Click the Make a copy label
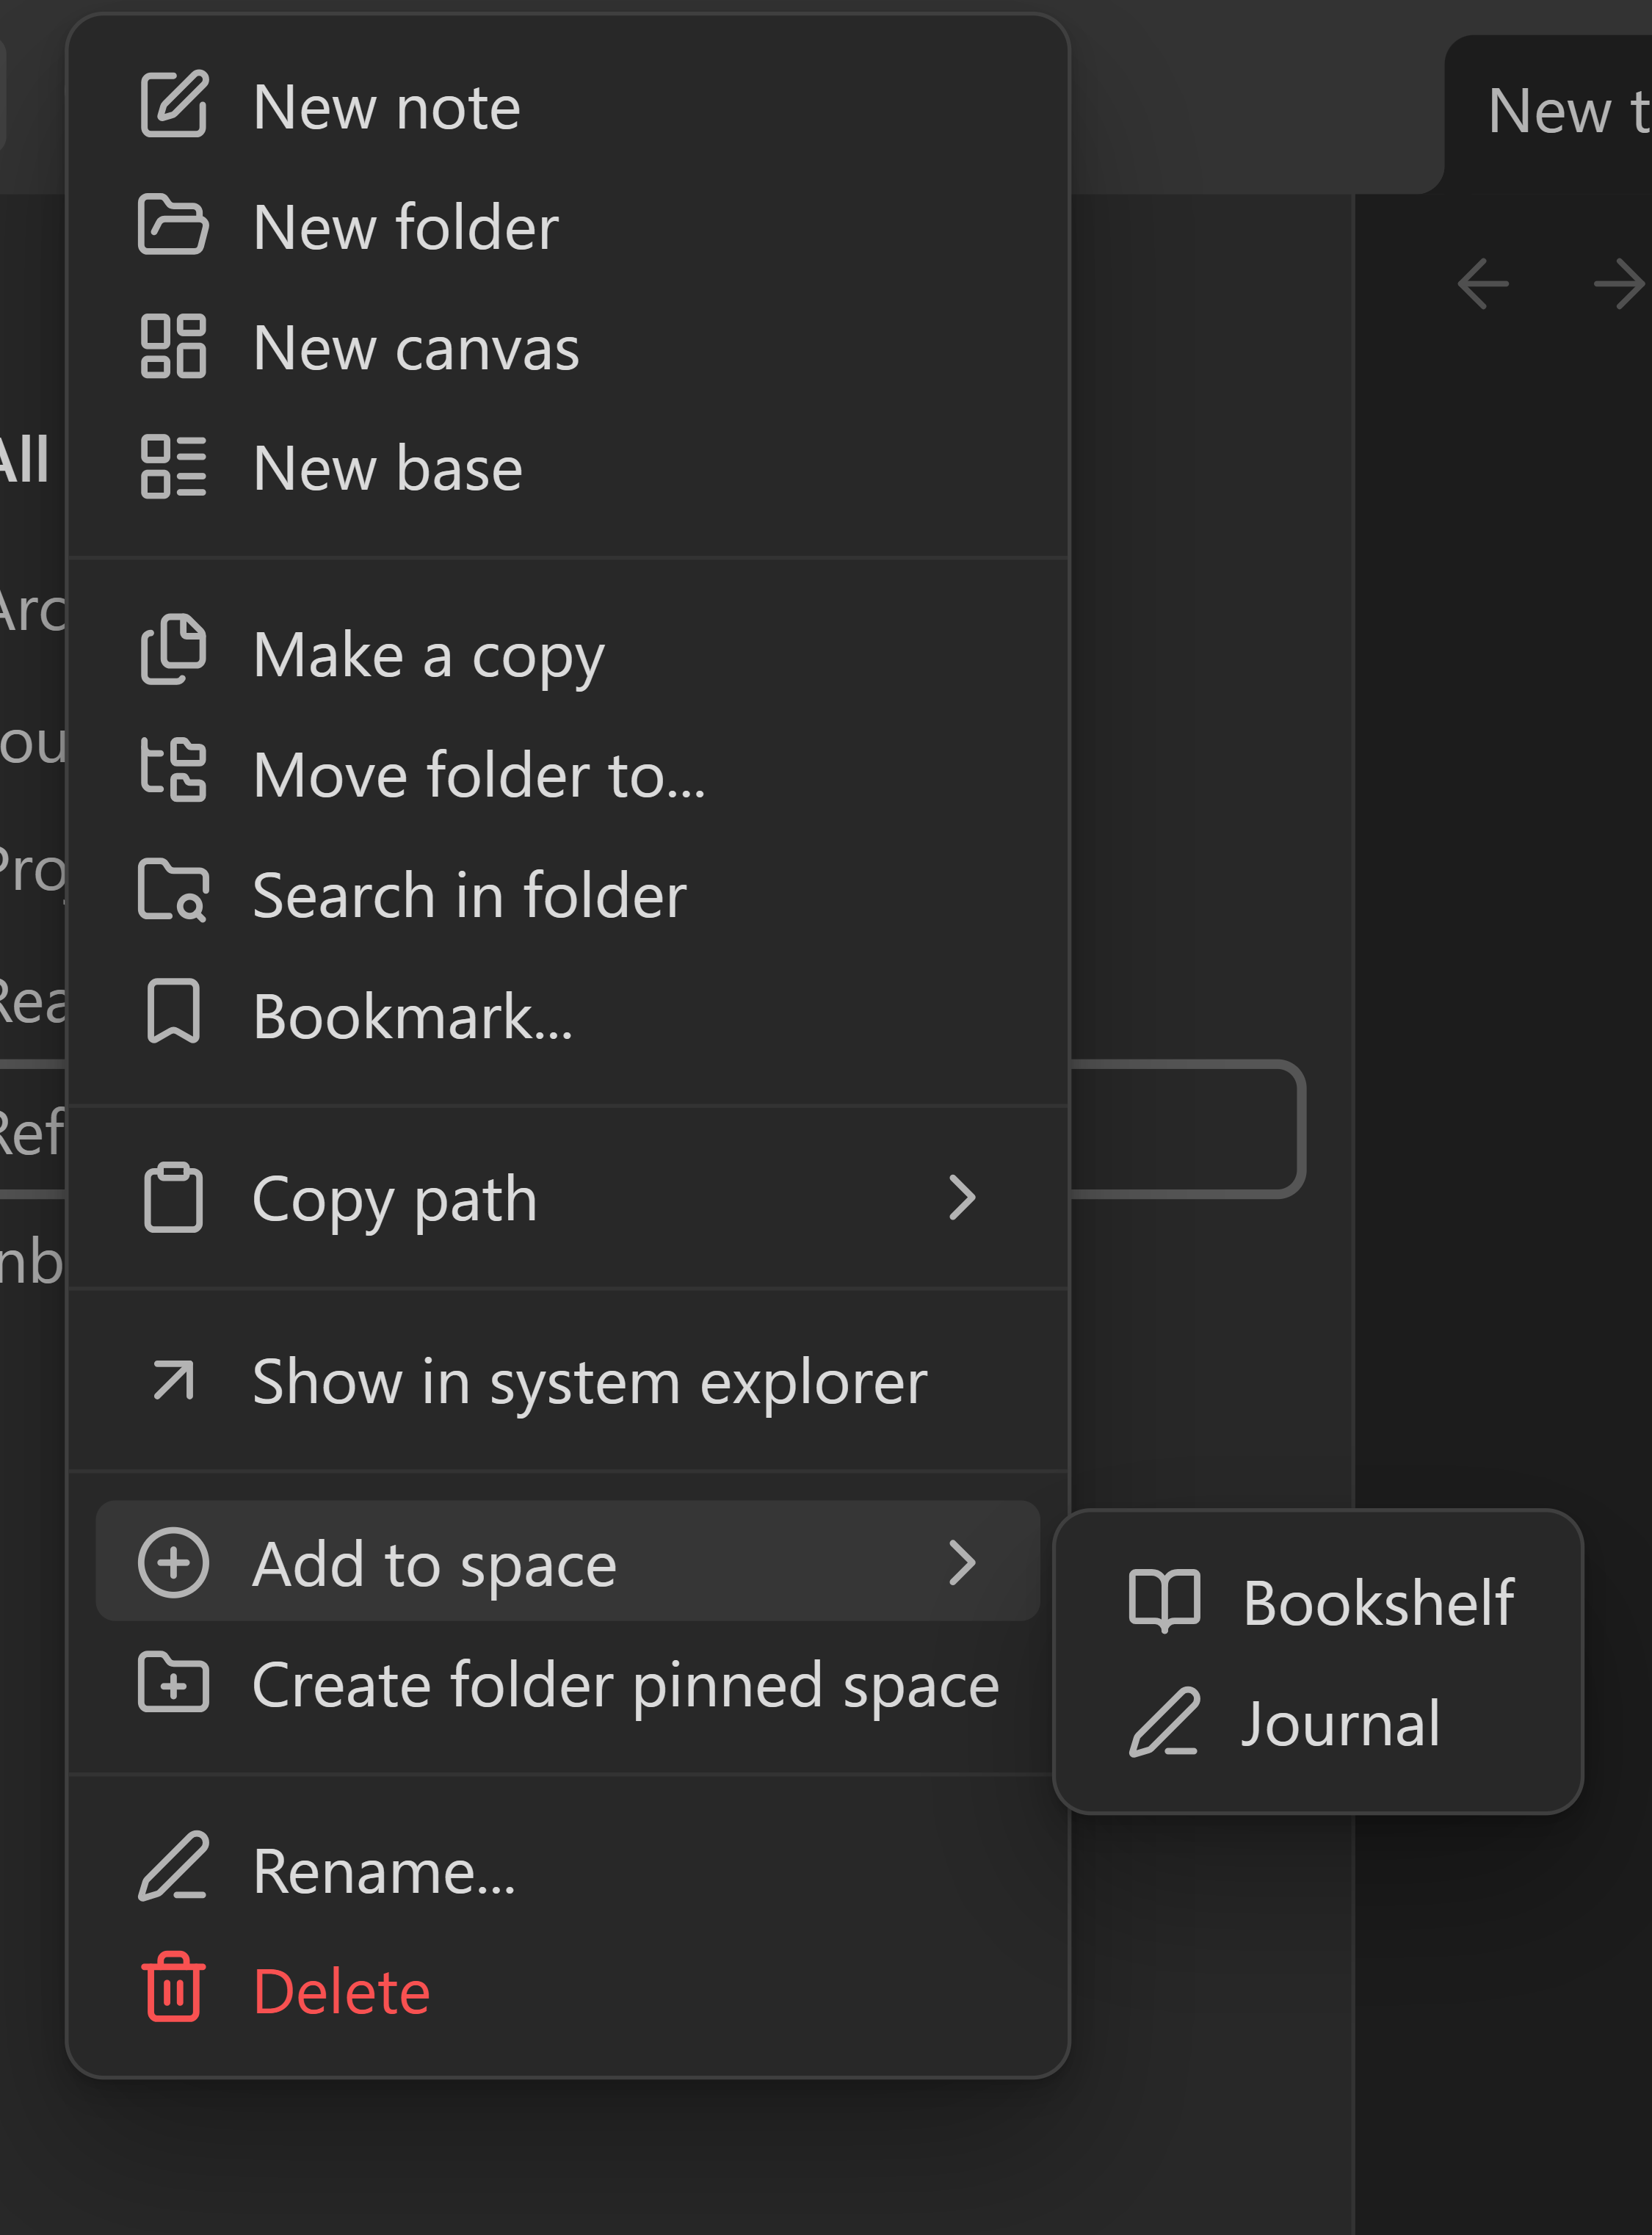 [x=429, y=657]
